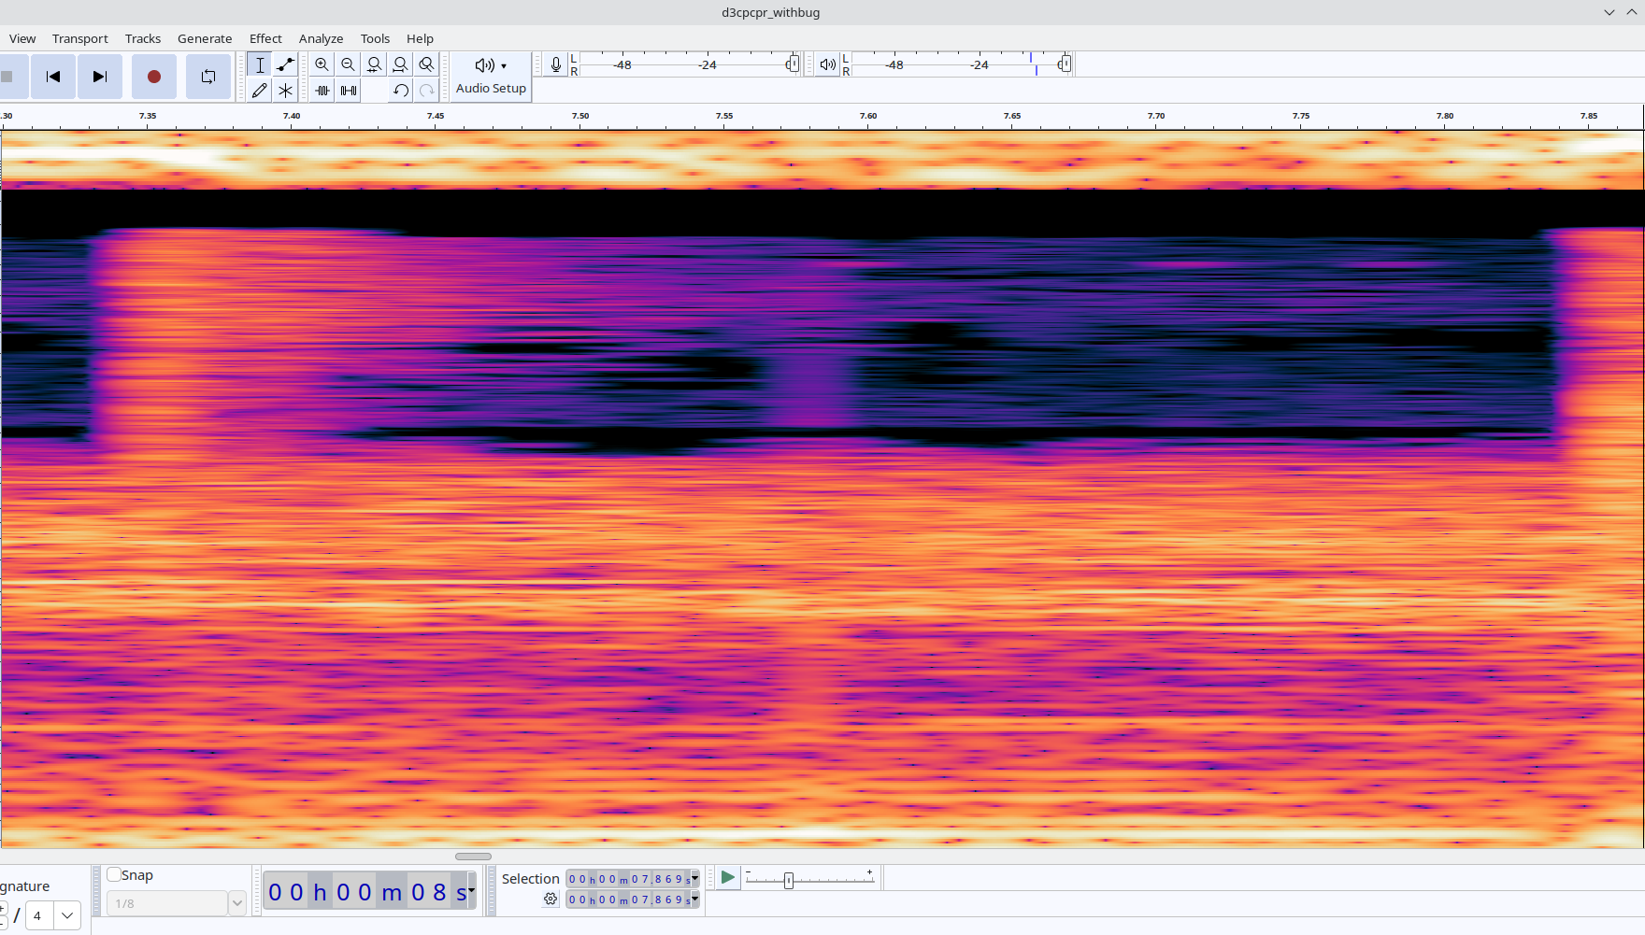Screen dimensions: 1645x935
Task: Open the Audio Setup dropdown
Action: click(491, 76)
